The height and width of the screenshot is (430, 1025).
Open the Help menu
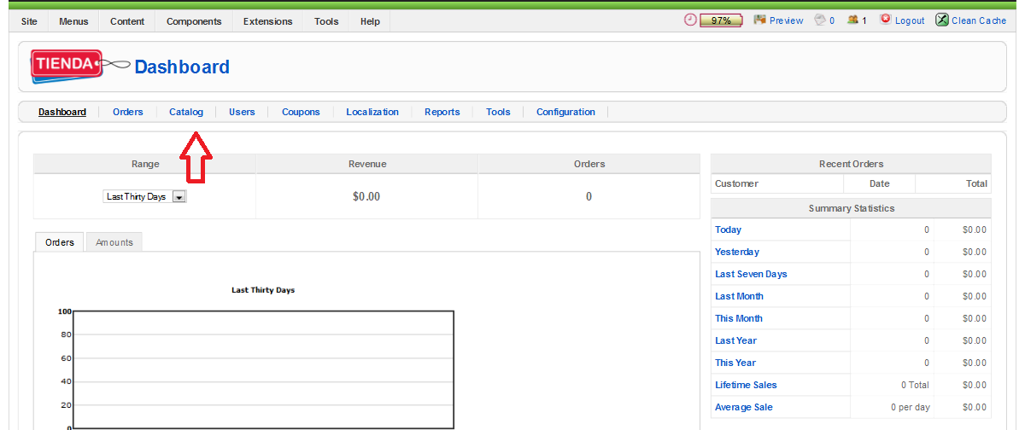(x=370, y=21)
